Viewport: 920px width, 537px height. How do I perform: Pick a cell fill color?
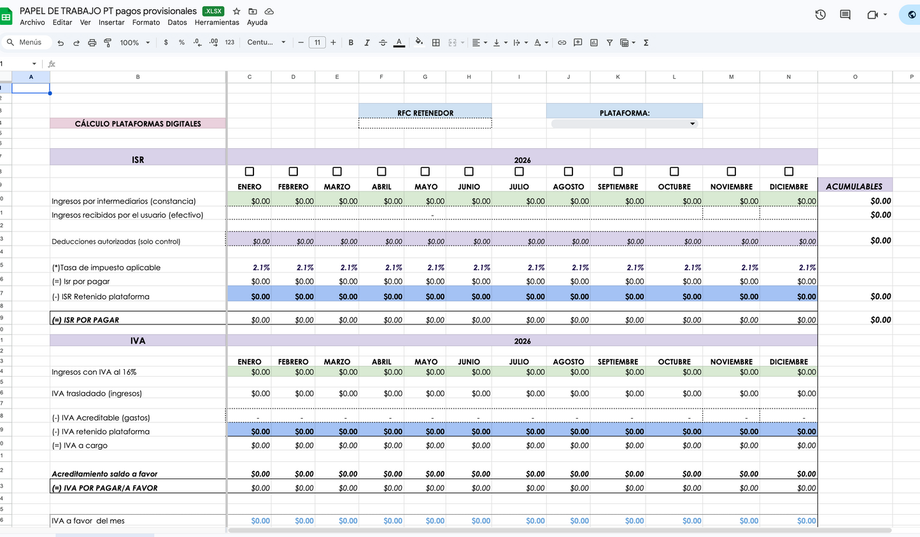[419, 43]
